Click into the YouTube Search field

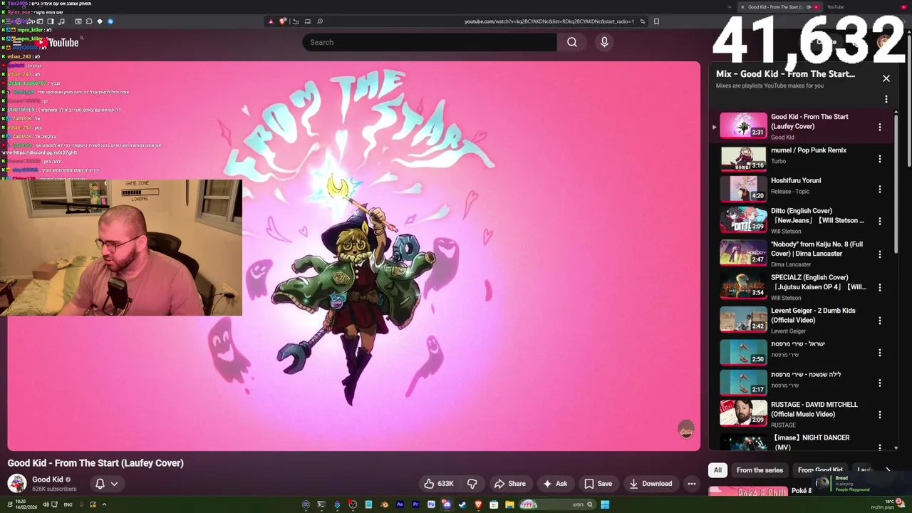pyautogui.click(x=430, y=42)
